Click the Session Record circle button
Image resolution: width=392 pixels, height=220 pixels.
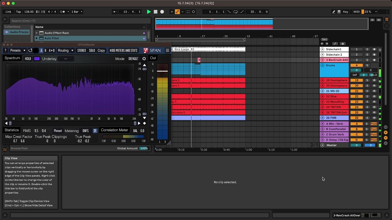coord(194,12)
